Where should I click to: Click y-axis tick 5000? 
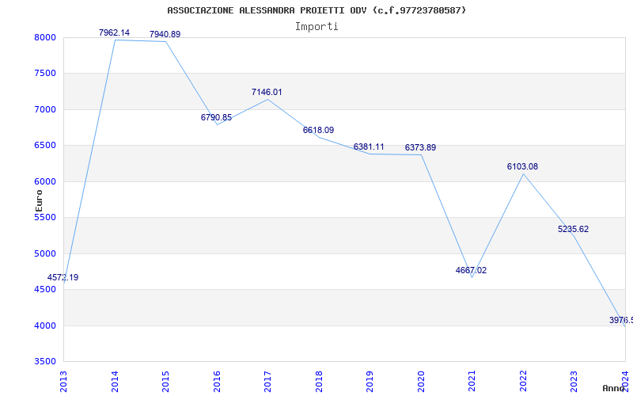coord(45,253)
